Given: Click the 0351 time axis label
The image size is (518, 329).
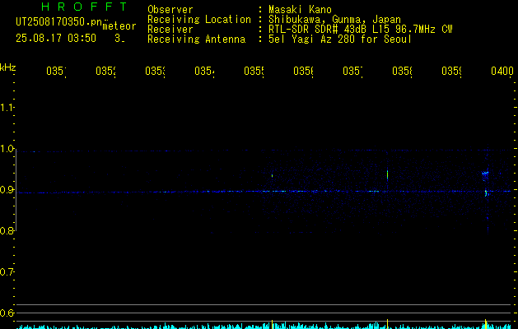Looking at the screenshot, I should coord(56,71).
